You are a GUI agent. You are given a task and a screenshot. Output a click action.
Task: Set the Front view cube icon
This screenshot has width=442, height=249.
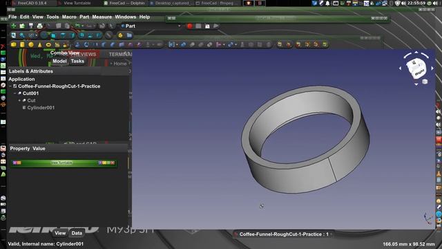click(53, 35)
